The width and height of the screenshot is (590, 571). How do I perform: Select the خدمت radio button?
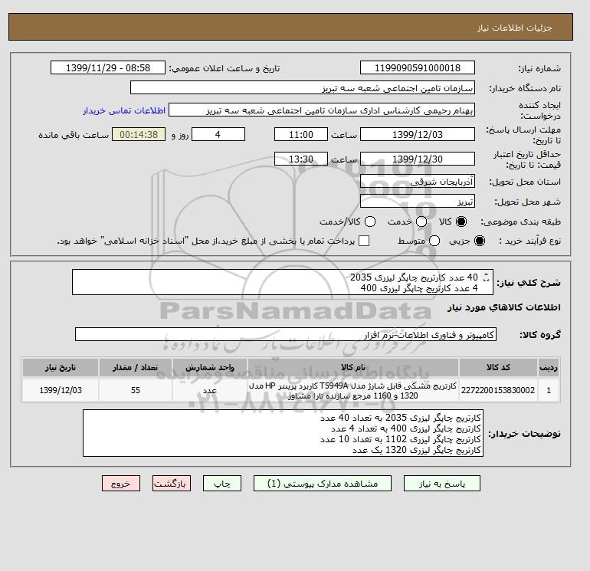pyautogui.click(x=421, y=222)
